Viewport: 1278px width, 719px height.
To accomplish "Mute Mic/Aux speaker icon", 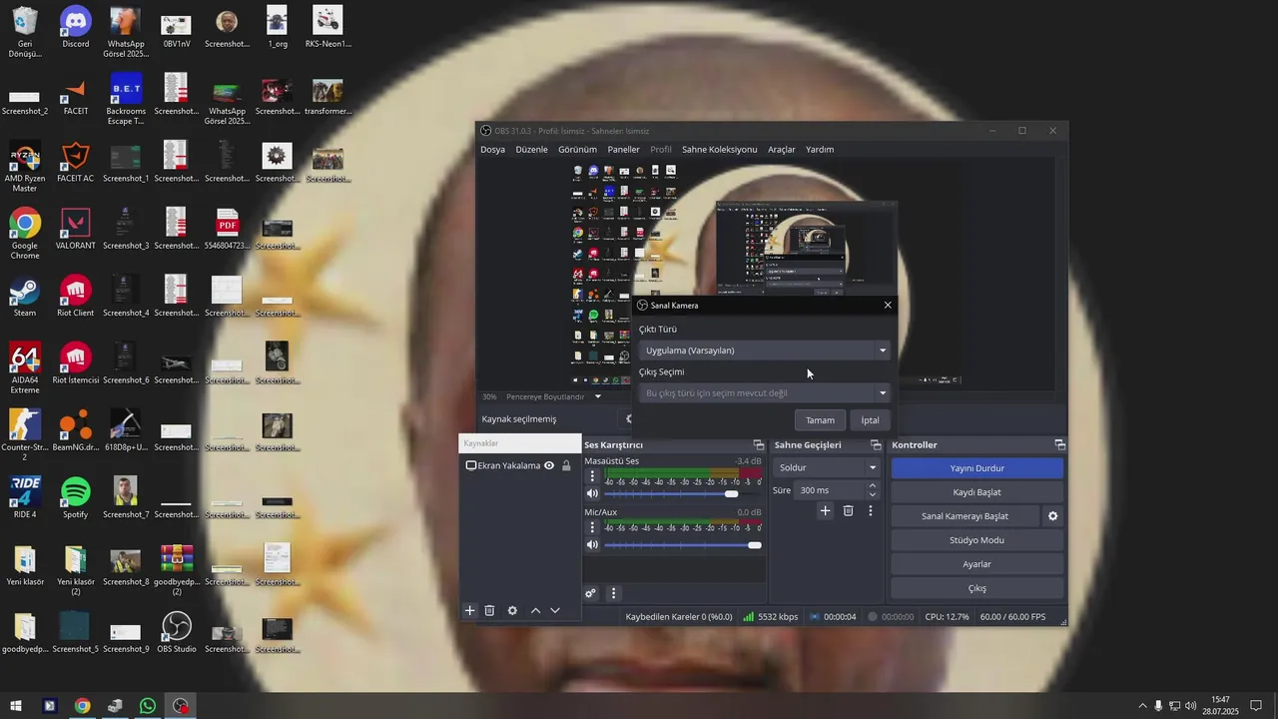I will coord(592,544).
